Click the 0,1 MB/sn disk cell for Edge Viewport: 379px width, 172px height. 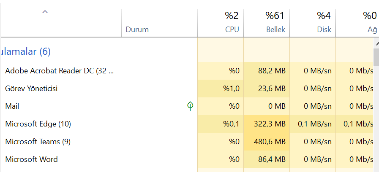point(317,124)
